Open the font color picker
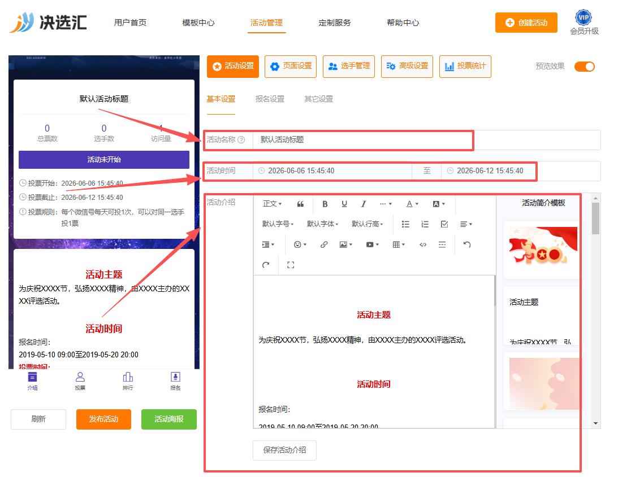 412,204
